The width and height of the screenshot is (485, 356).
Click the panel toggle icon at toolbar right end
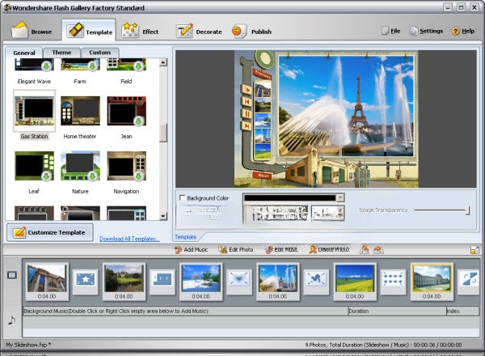474,250
